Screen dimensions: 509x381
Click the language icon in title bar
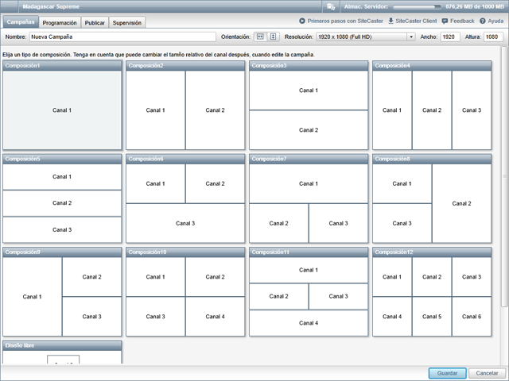(x=330, y=6)
